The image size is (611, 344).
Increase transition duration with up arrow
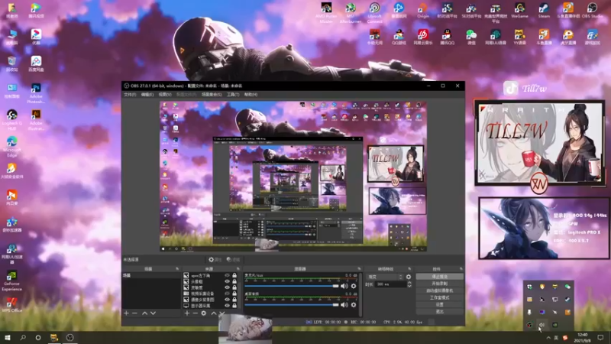[409, 283]
